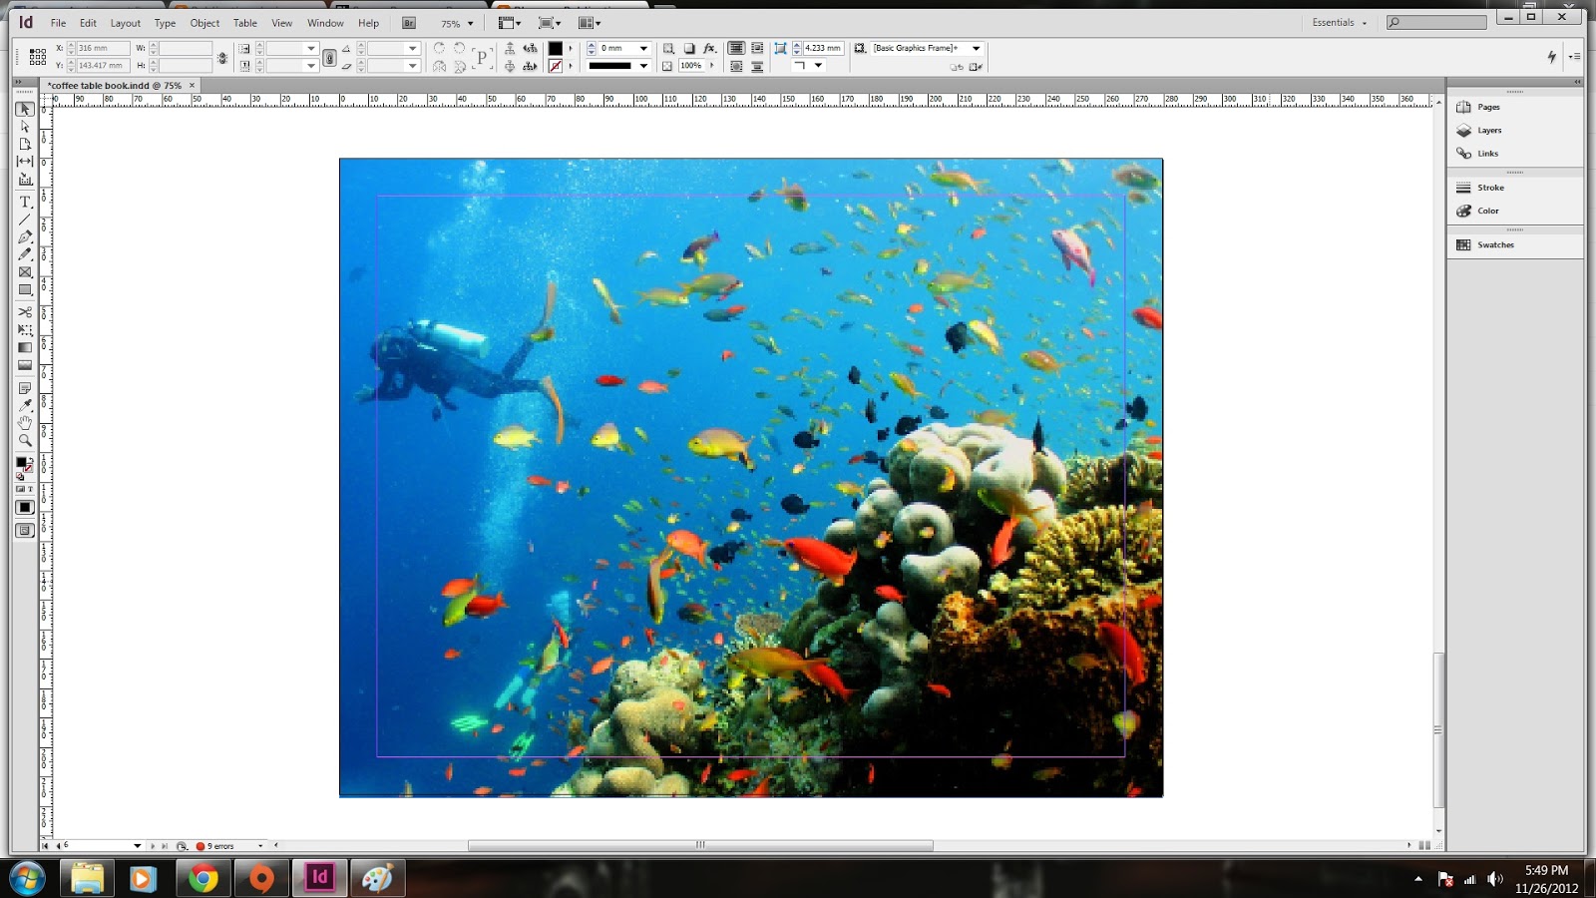Enable jump object text wrap
The height and width of the screenshot is (898, 1596).
tap(757, 67)
